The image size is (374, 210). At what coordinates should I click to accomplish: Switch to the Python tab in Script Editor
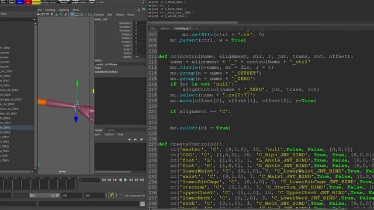click(x=165, y=29)
